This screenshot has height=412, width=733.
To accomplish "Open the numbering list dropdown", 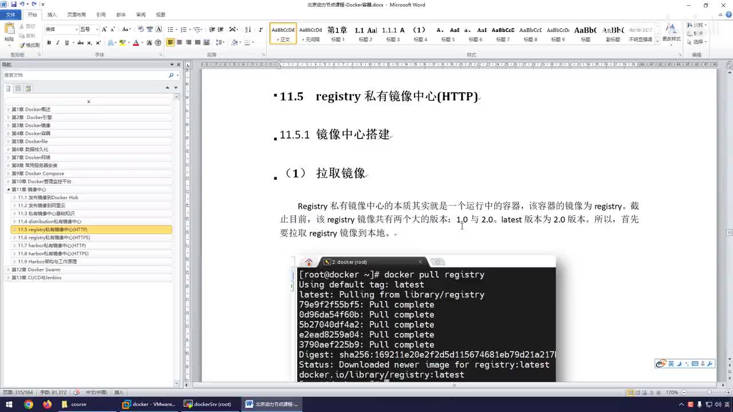I will (189, 29).
